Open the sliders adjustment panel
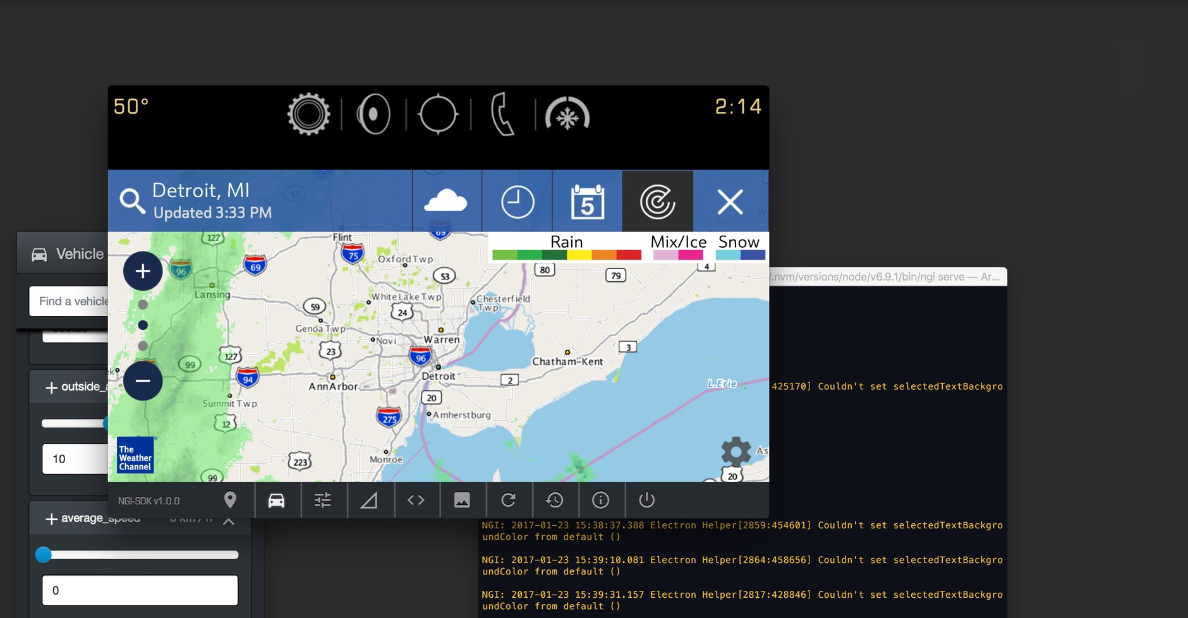Screen dimensions: 1188x618 [323, 500]
